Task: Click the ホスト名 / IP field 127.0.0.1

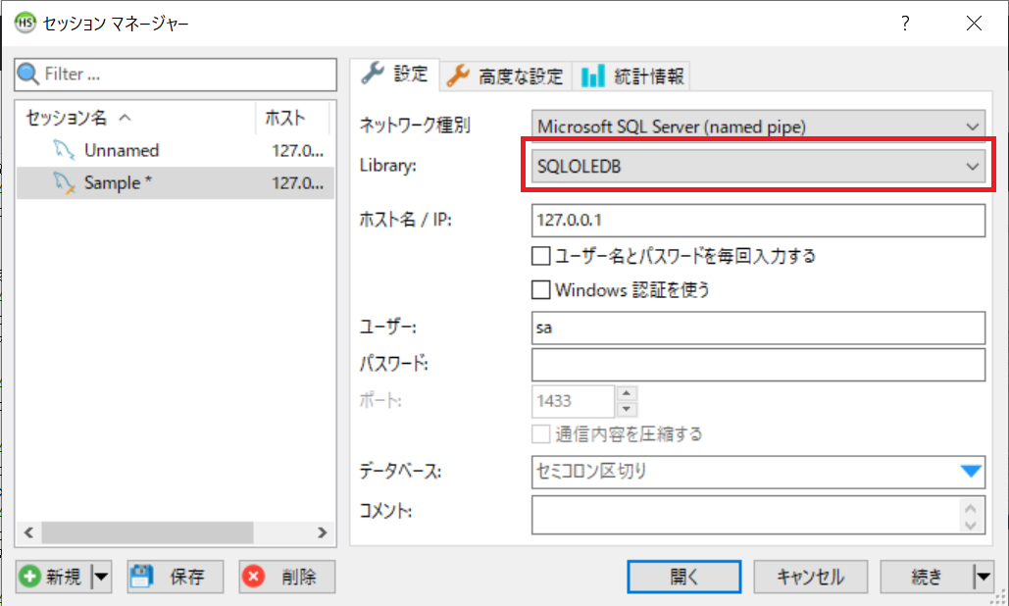Action: [758, 220]
